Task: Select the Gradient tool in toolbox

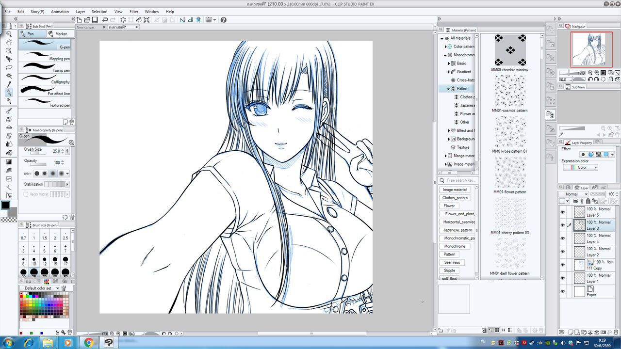Action: [9, 162]
